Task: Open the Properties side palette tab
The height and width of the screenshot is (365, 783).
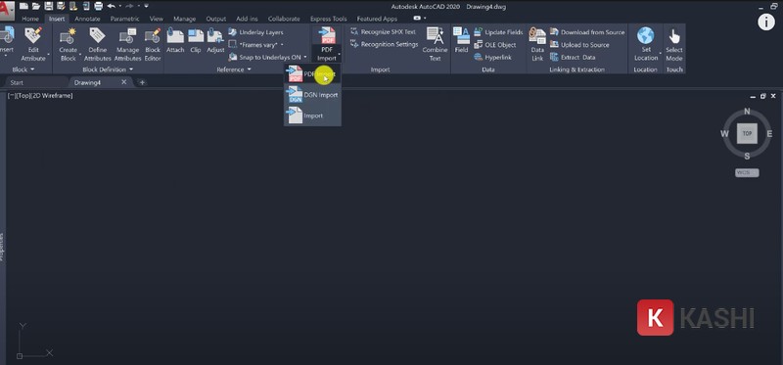Action: [2, 248]
